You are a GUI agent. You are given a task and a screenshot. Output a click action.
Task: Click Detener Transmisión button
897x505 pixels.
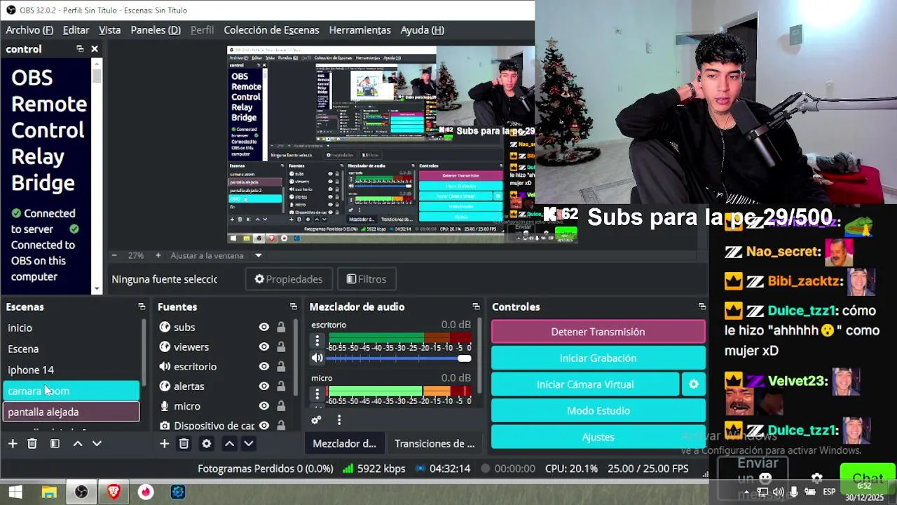pyautogui.click(x=598, y=332)
